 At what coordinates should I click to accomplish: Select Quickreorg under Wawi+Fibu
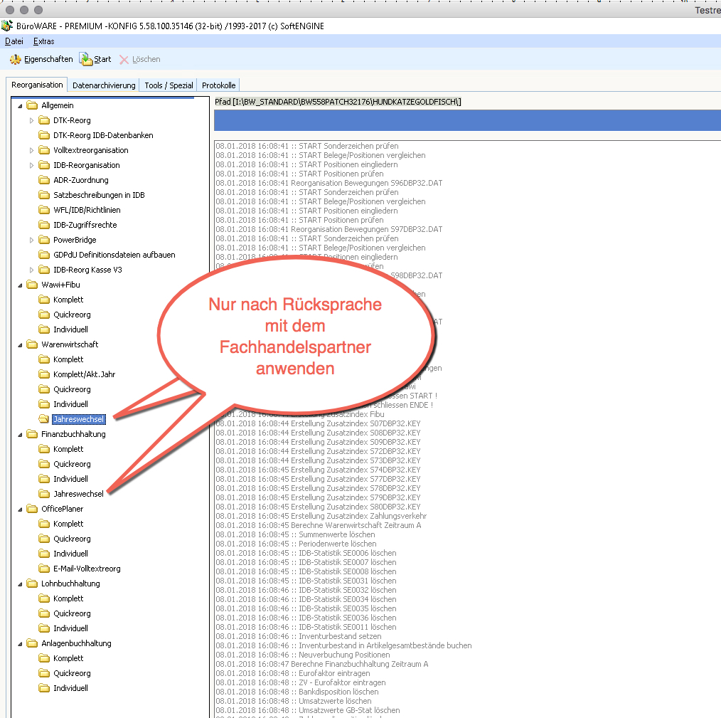click(x=72, y=315)
